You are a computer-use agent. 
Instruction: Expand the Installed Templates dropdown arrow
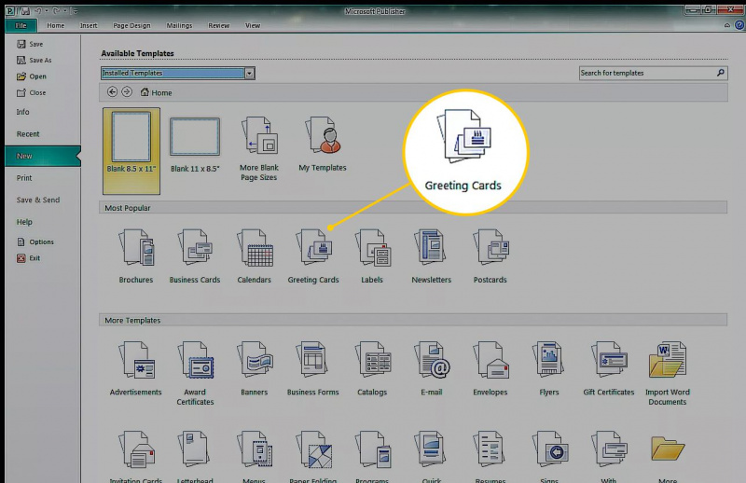click(x=250, y=74)
